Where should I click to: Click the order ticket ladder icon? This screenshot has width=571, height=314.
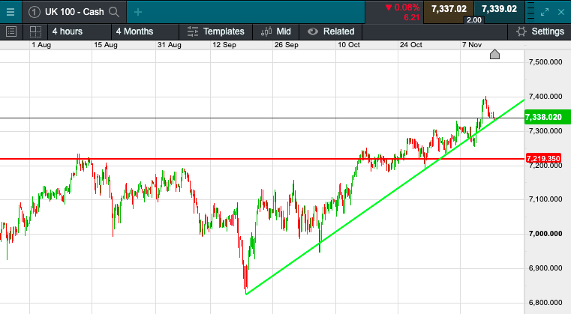pos(529,11)
